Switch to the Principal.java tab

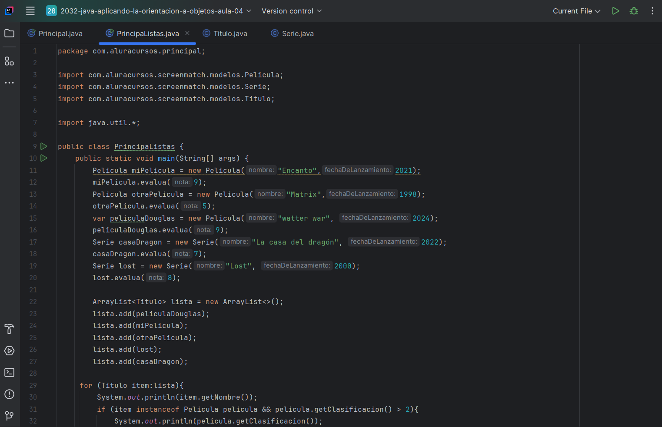55,33
